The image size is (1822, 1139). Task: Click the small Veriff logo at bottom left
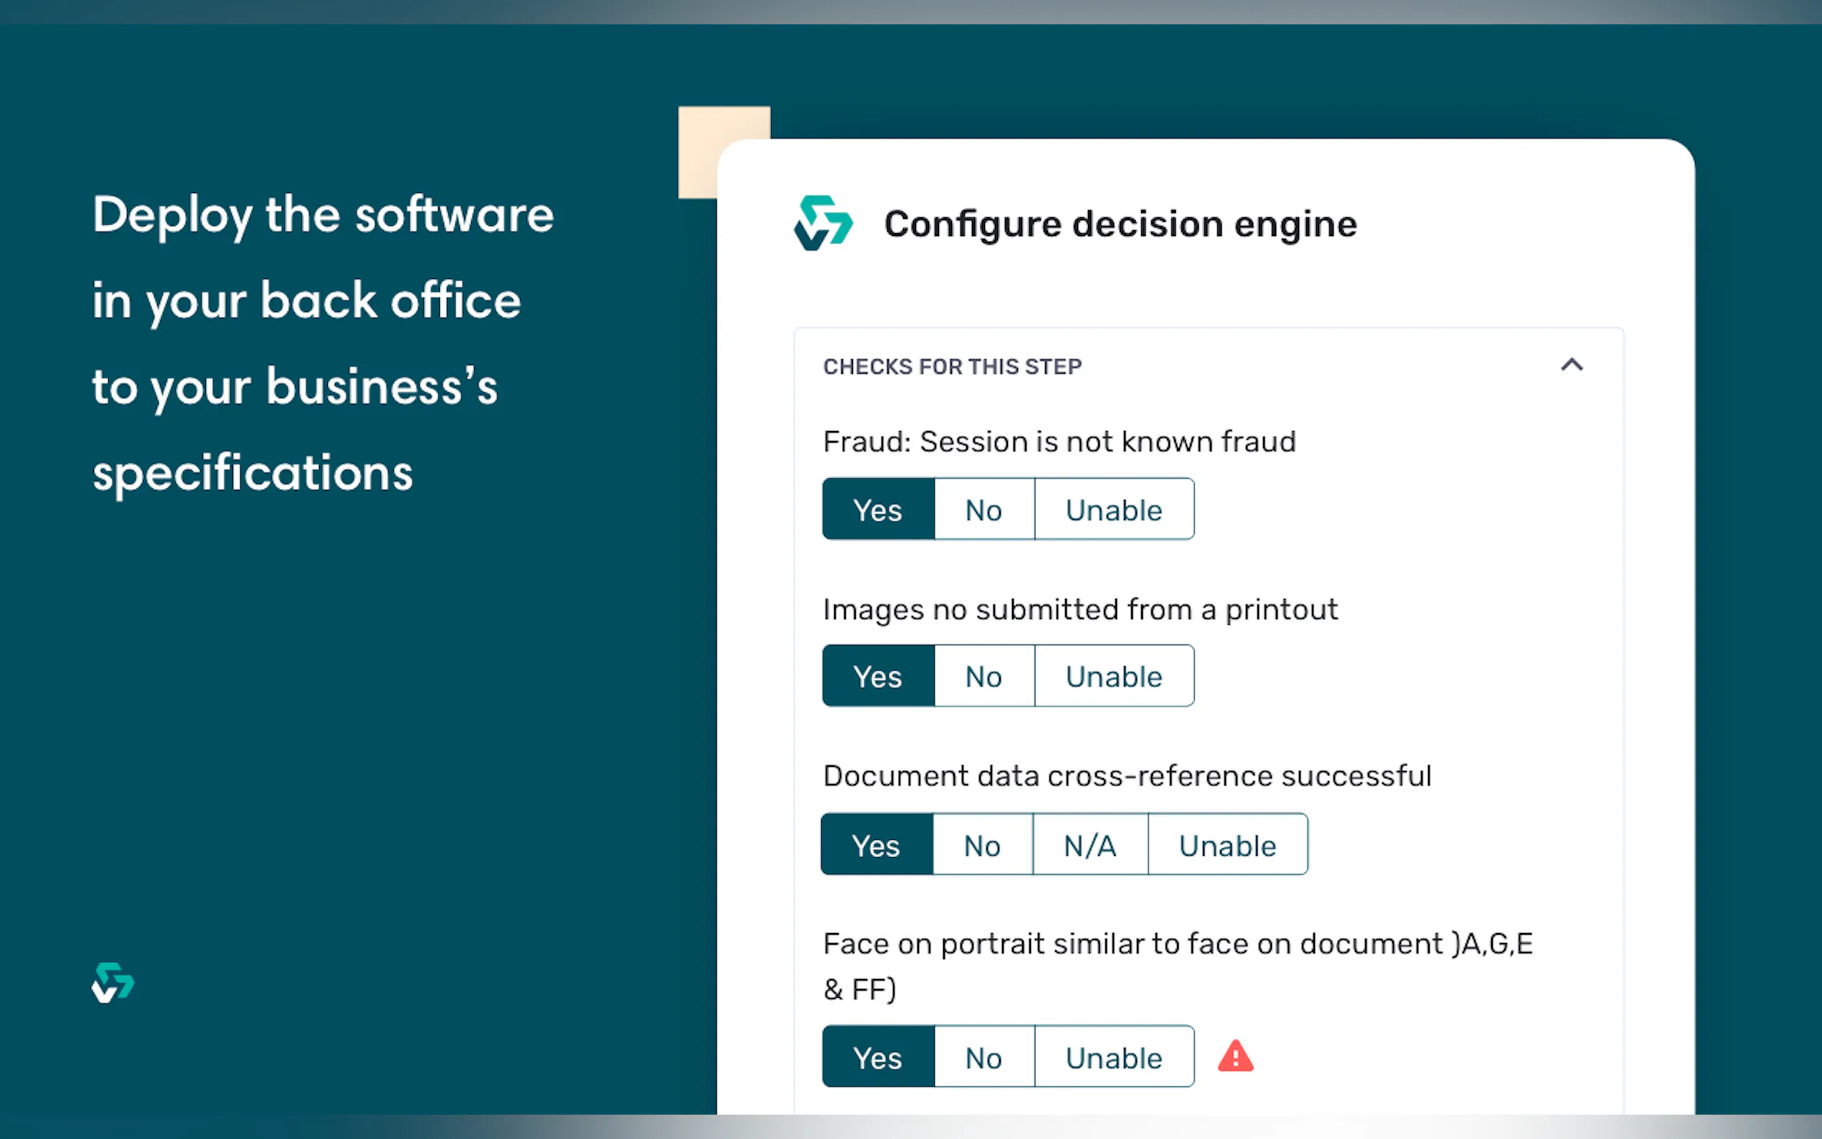coord(113,983)
